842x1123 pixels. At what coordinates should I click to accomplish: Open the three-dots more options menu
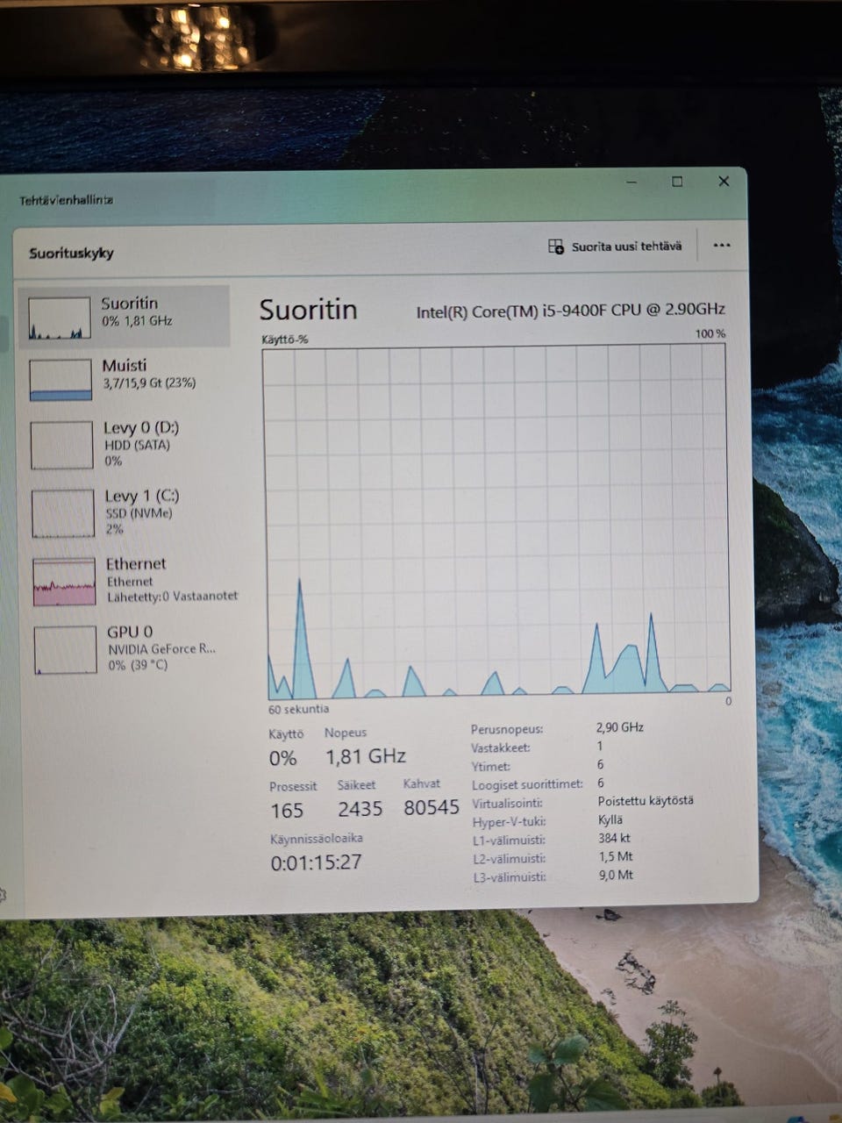722,246
